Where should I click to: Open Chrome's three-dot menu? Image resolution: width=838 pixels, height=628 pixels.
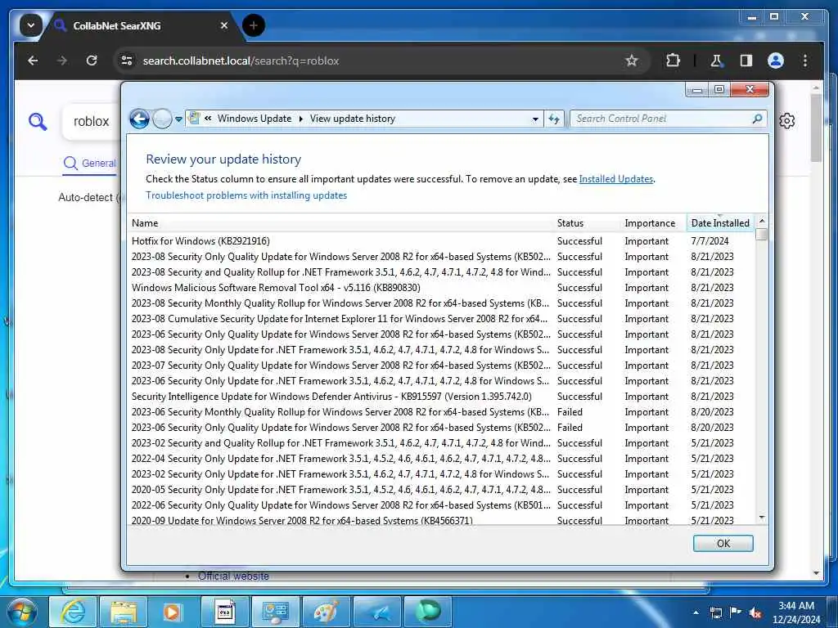(x=805, y=61)
